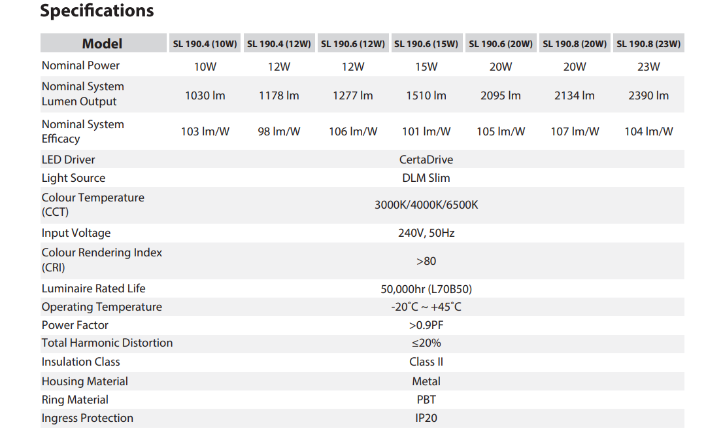Select the SL 190.6 (15W) column header
723x433 pixels.
(x=426, y=44)
